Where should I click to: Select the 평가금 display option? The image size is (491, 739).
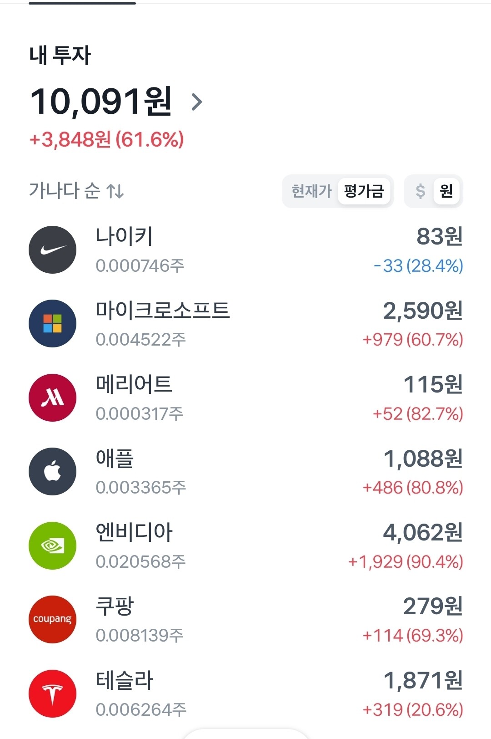(364, 191)
